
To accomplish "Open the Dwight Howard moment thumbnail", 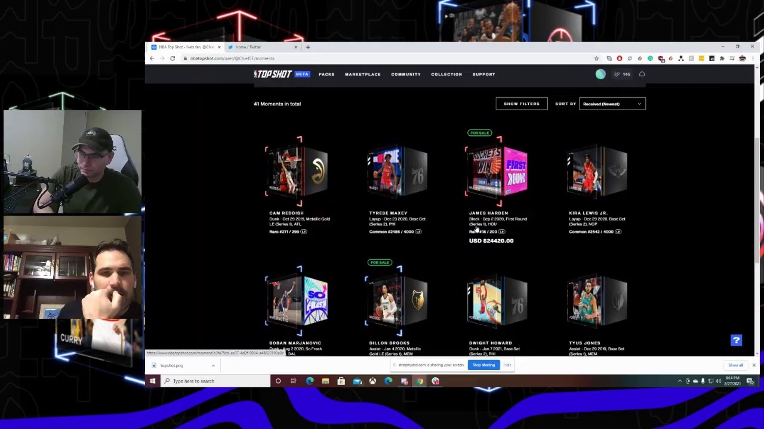I will [497, 301].
